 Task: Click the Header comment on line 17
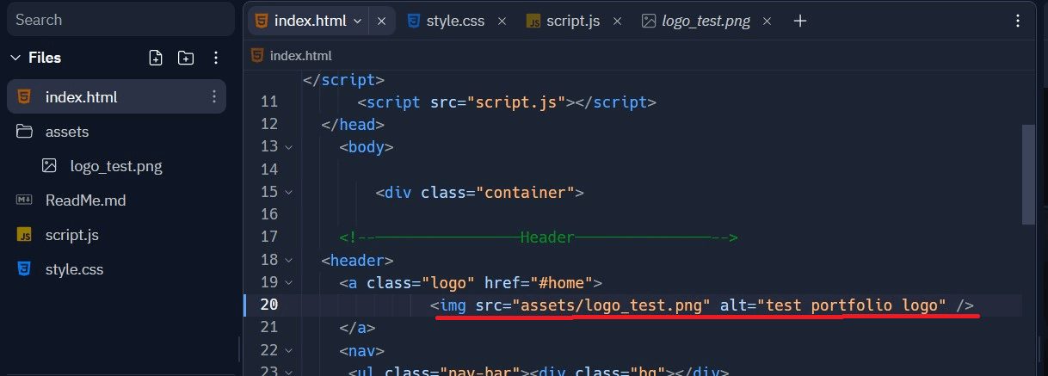539,237
